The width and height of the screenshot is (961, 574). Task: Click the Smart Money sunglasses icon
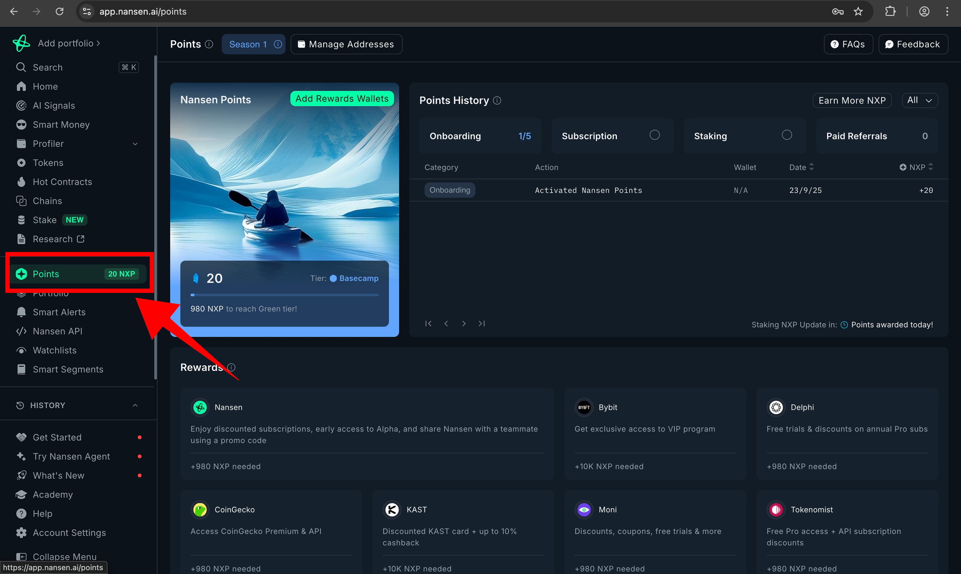(21, 125)
